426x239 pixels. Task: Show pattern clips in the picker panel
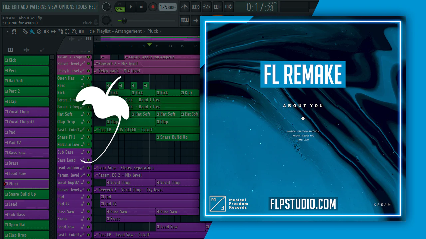11,50
